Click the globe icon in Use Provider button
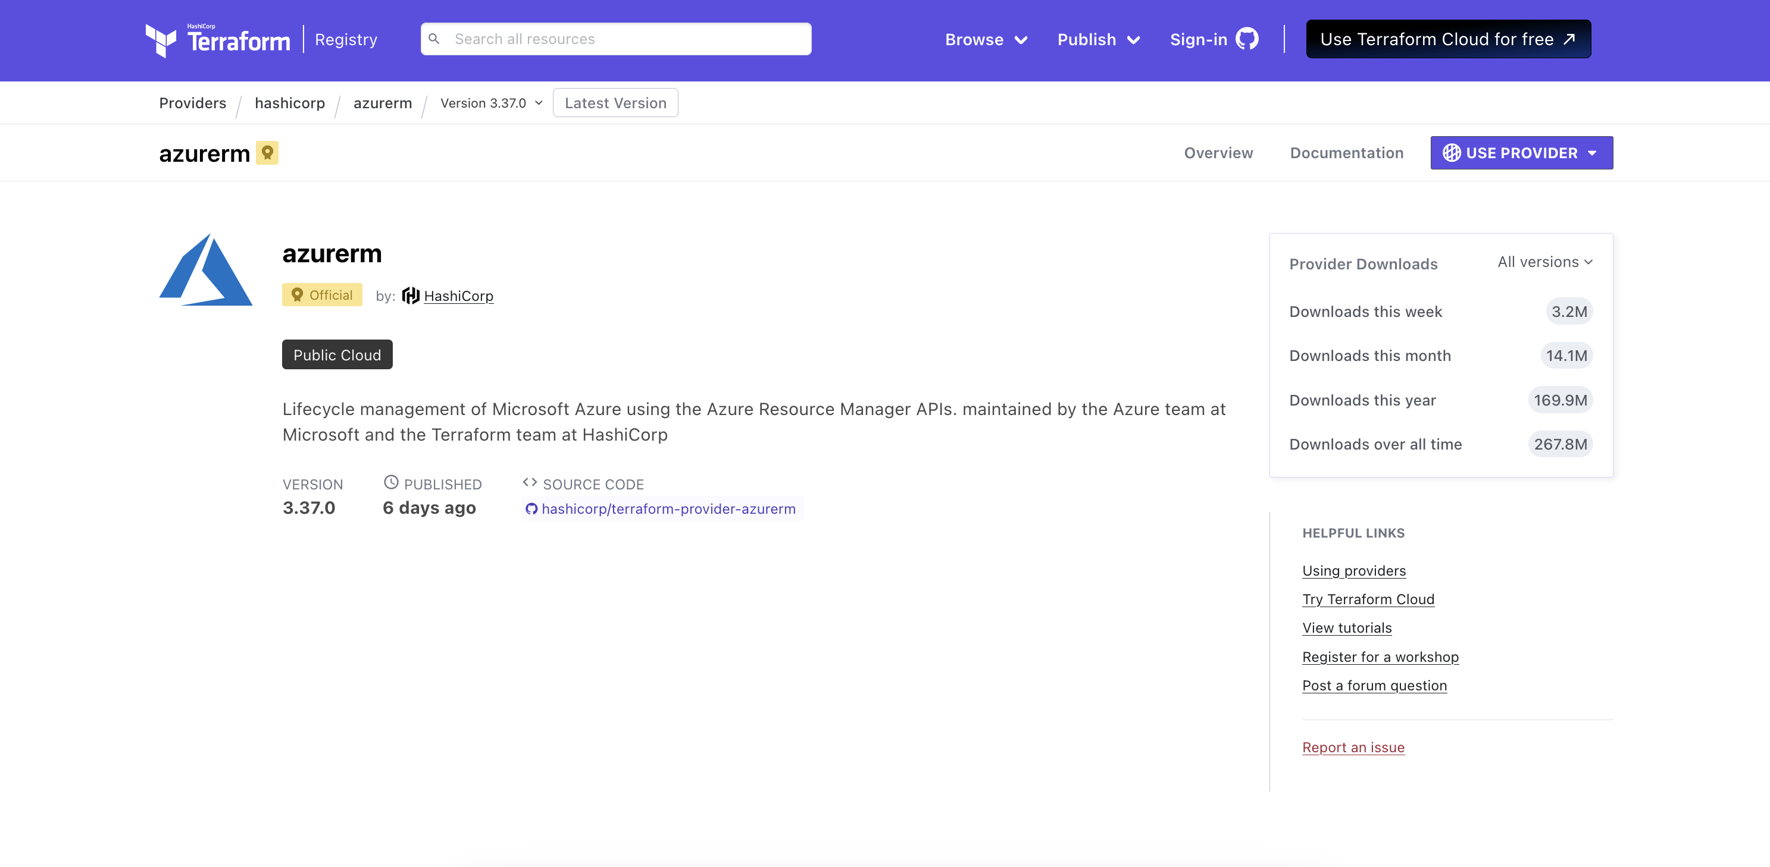The width and height of the screenshot is (1770, 867). 1451,152
